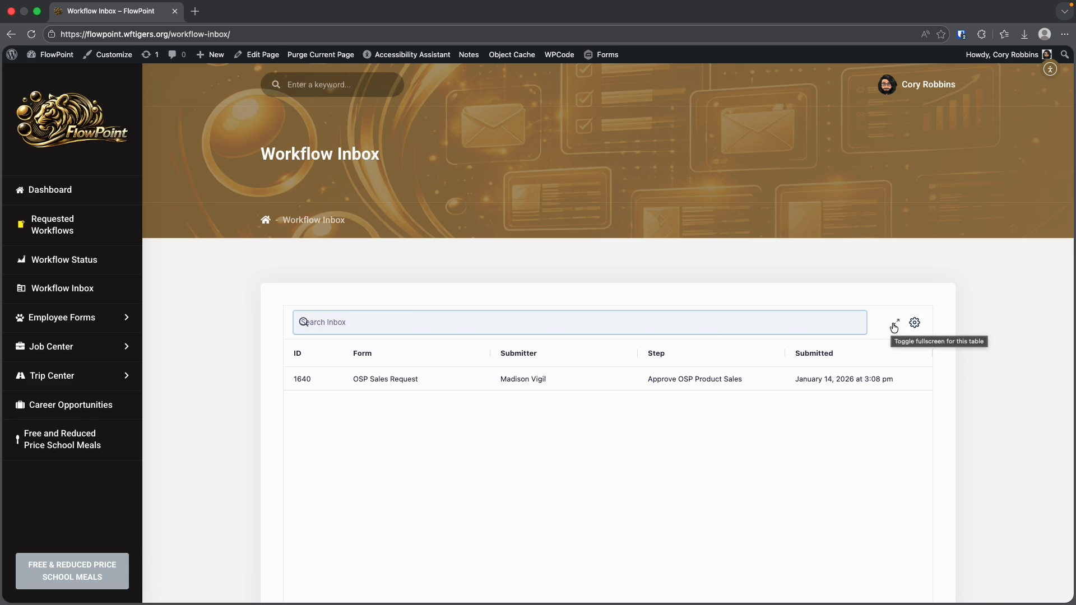Toggle fullscreen for the inbox table
1076x605 pixels.
click(895, 323)
